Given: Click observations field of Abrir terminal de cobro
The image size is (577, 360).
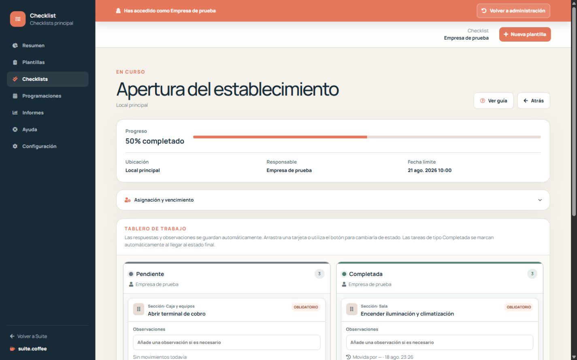Looking at the screenshot, I should click(227, 342).
